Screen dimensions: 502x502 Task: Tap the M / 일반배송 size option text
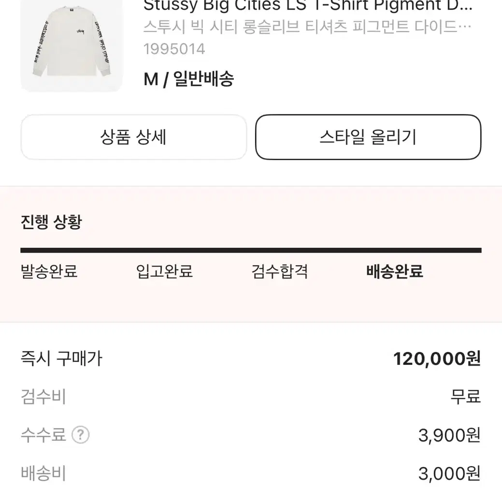pyautogui.click(x=189, y=79)
